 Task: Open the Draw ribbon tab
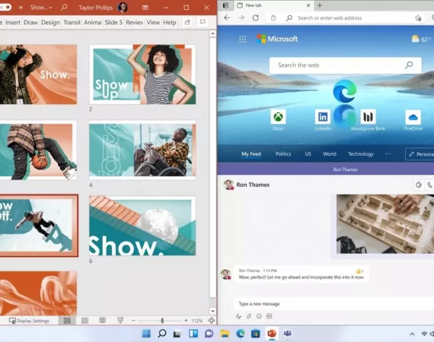coord(30,22)
